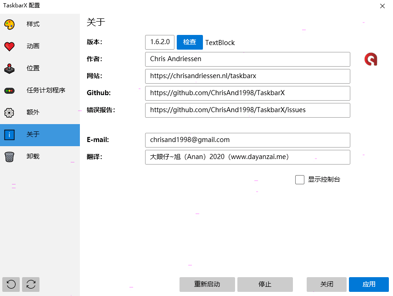Click the refresh arrows button
Viewport: 393px width, 296px height.
(x=31, y=284)
